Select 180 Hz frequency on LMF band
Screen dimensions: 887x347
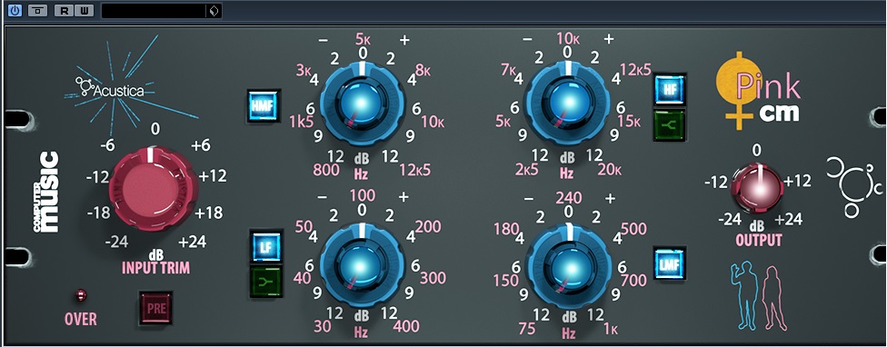pyautogui.click(x=505, y=229)
